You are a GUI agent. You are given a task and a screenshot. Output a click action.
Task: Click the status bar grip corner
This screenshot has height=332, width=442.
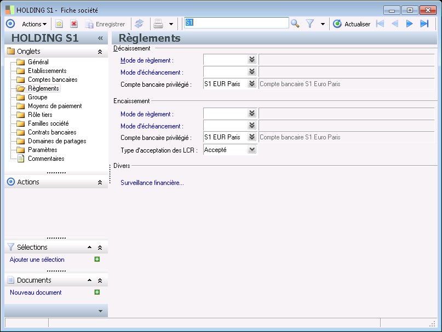point(433,324)
